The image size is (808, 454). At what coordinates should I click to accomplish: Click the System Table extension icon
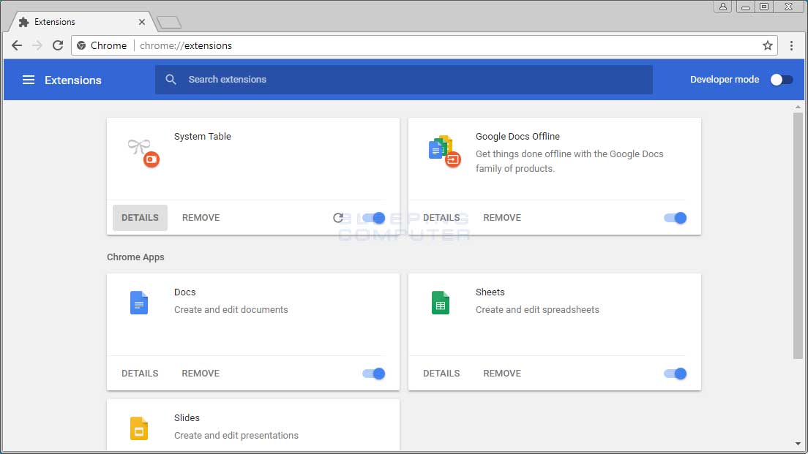143,153
